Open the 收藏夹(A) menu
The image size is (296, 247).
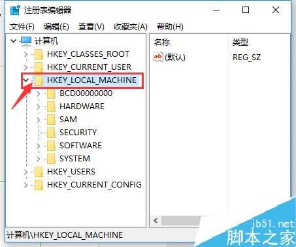coord(131,27)
